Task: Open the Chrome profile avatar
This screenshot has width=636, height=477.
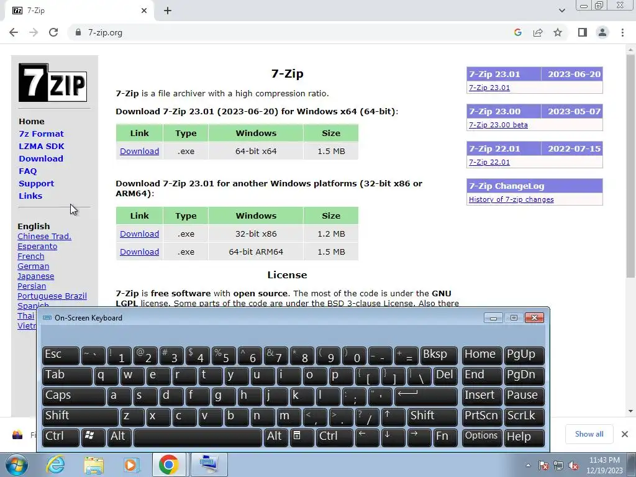Action: tap(602, 32)
